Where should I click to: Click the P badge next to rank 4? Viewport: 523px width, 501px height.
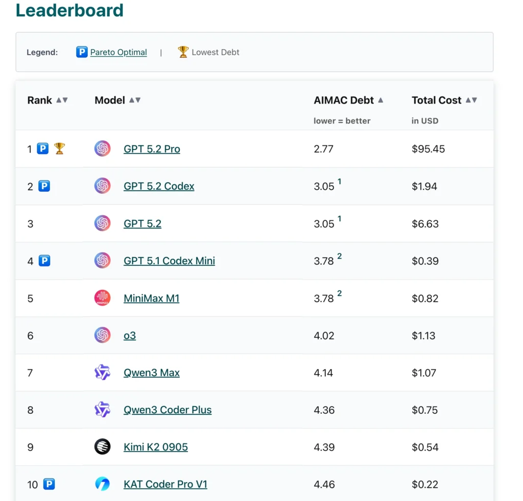[44, 260]
